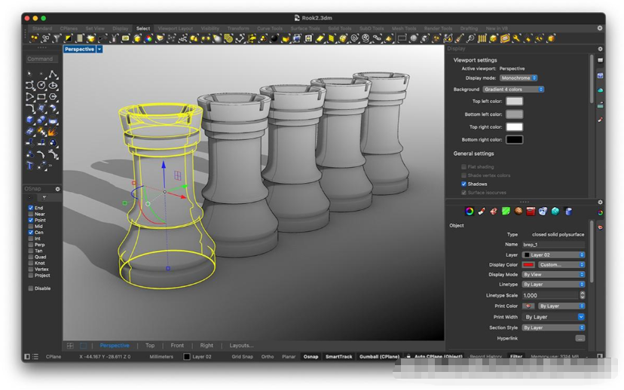Toggle the End object snap checkbox

[31, 208]
